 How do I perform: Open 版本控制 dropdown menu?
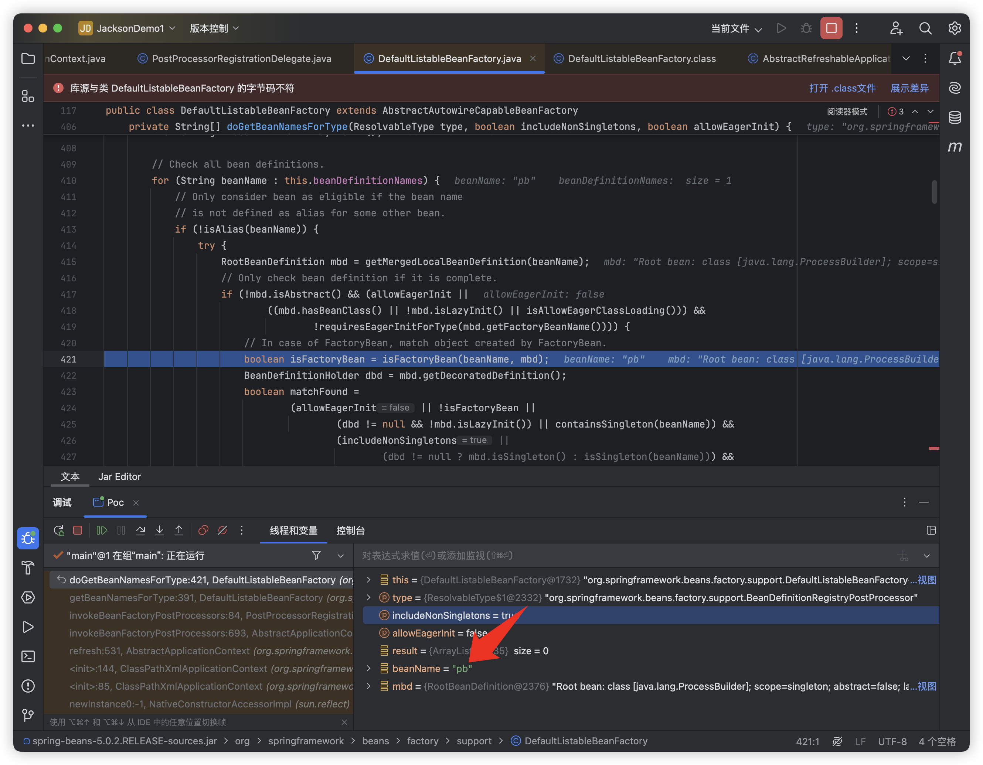[x=214, y=28]
